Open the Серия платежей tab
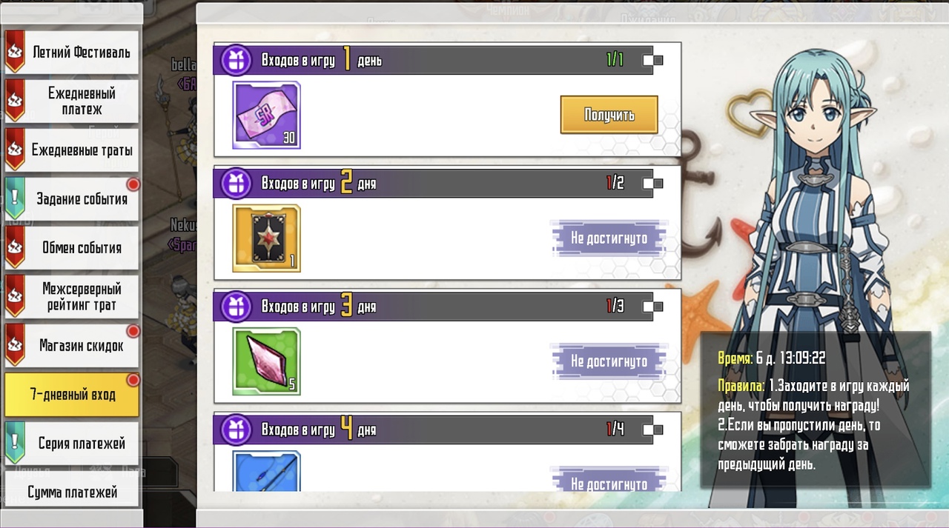This screenshot has width=949, height=528. (x=72, y=444)
